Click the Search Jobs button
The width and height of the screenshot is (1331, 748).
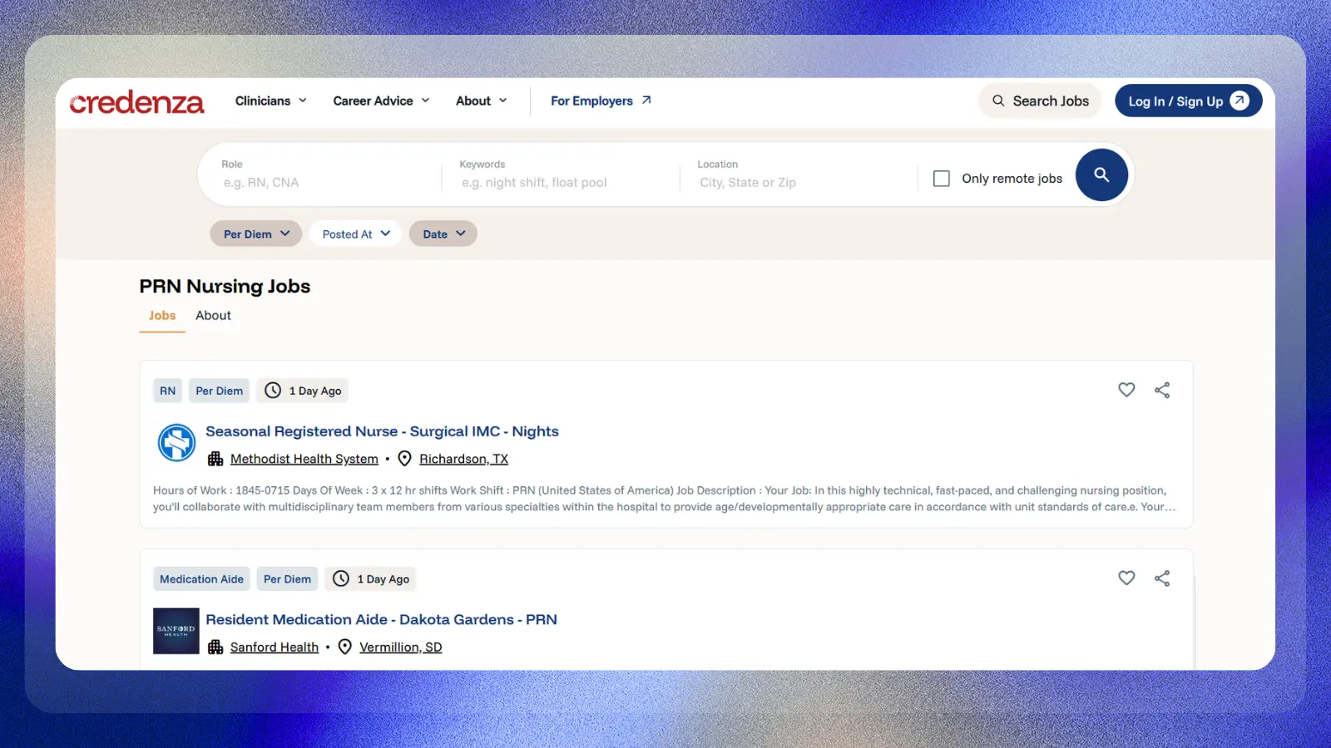point(1040,101)
